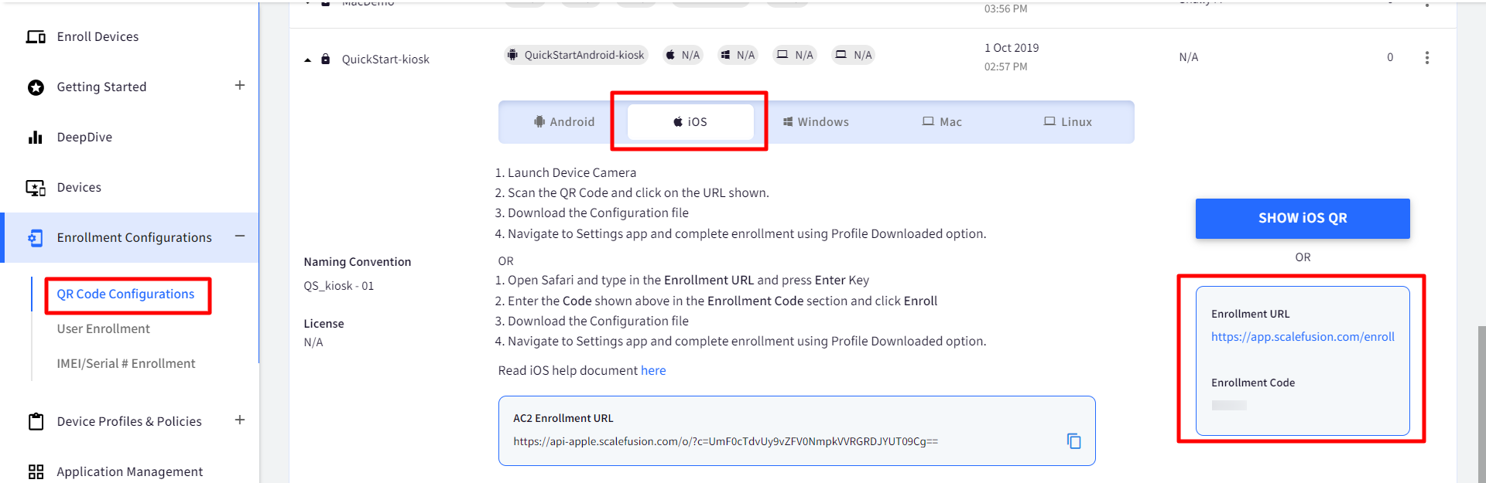Click the Apple N/A profile chip
The image size is (1486, 483).
683,55
